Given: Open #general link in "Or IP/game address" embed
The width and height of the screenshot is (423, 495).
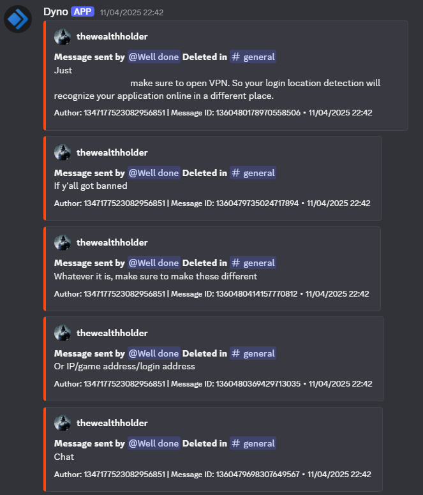Looking at the screenshot, I should tap(253, 353).
